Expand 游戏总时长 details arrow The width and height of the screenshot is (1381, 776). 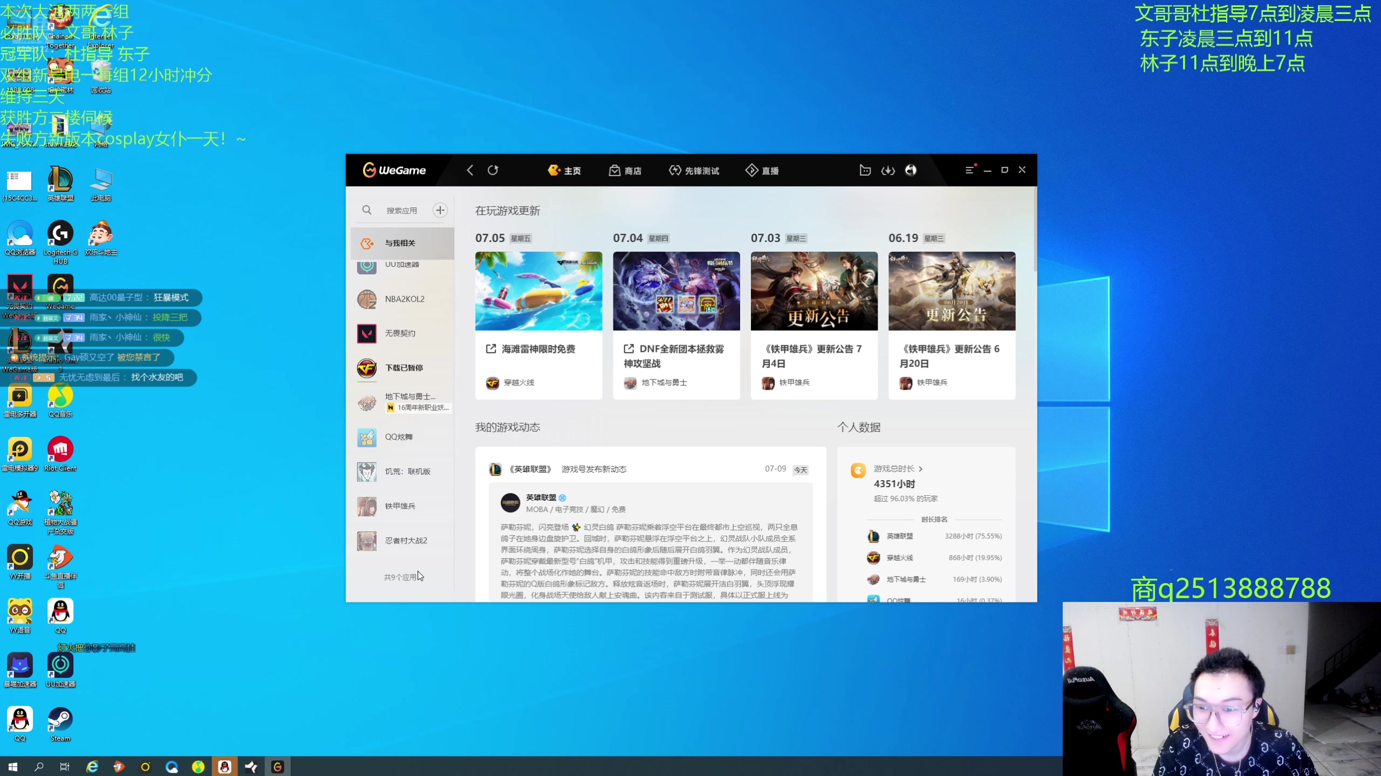pos(920,469)
